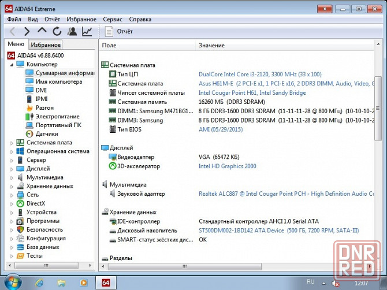Expand the Системная плата tree node arrow
Image resolution: width=387 pixels, height=290 pixels.
(12, 143)
